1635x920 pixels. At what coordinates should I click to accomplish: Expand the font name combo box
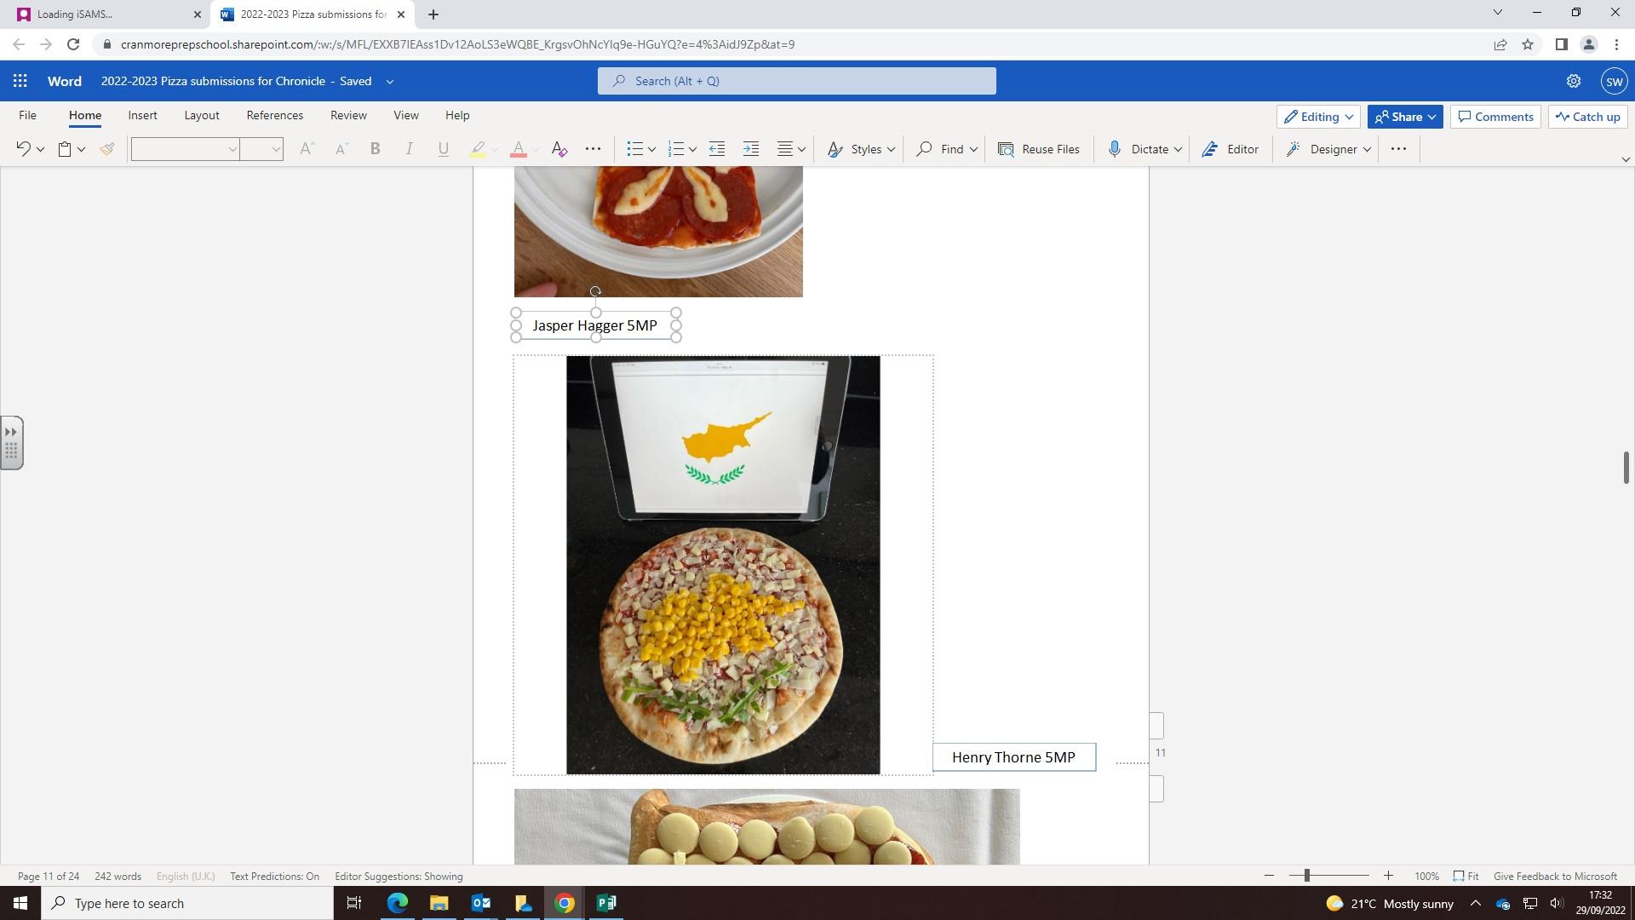[232, 149]
